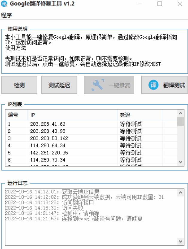Sort by 编号 column header
This screenshot has height=249, width=188.
[x=16, y=115]
